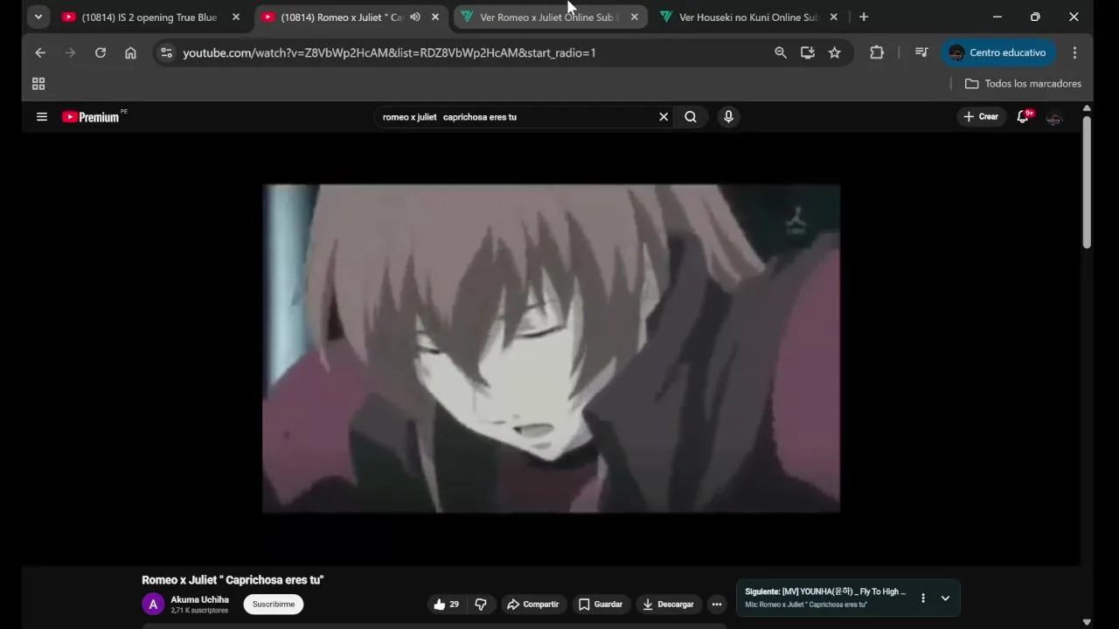The width and height of the screenshot is (1119, 629).
Task: Clear the YouTube search query
Action: [x=664, y=116]
